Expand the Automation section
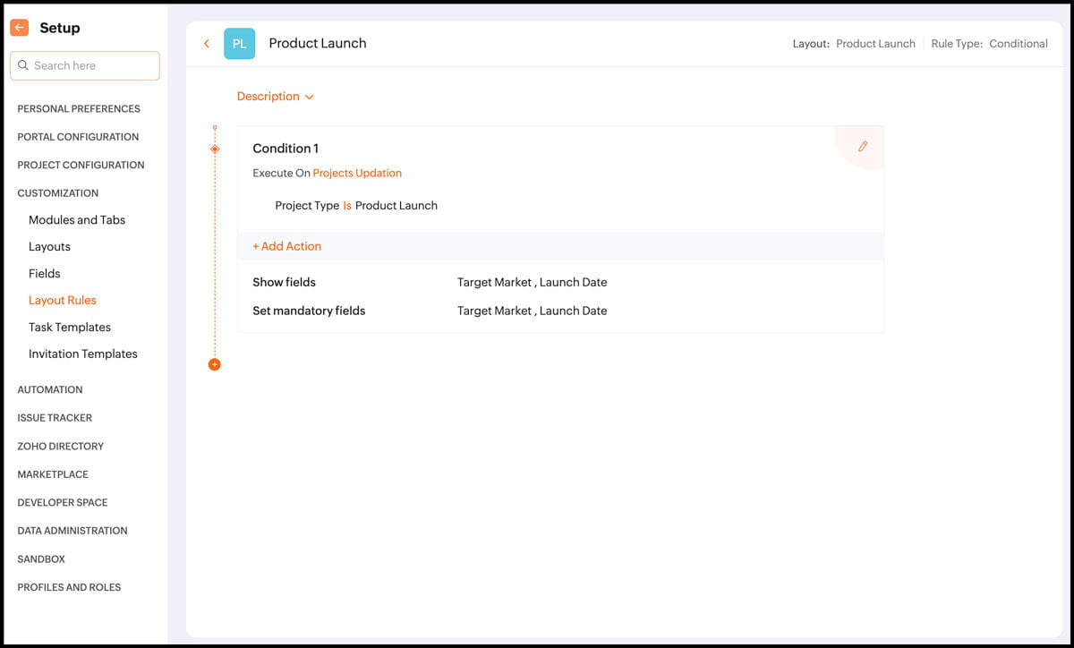The height and width of the screenshot is (648, 1074). pyautogui.click(x=50, y=390)
